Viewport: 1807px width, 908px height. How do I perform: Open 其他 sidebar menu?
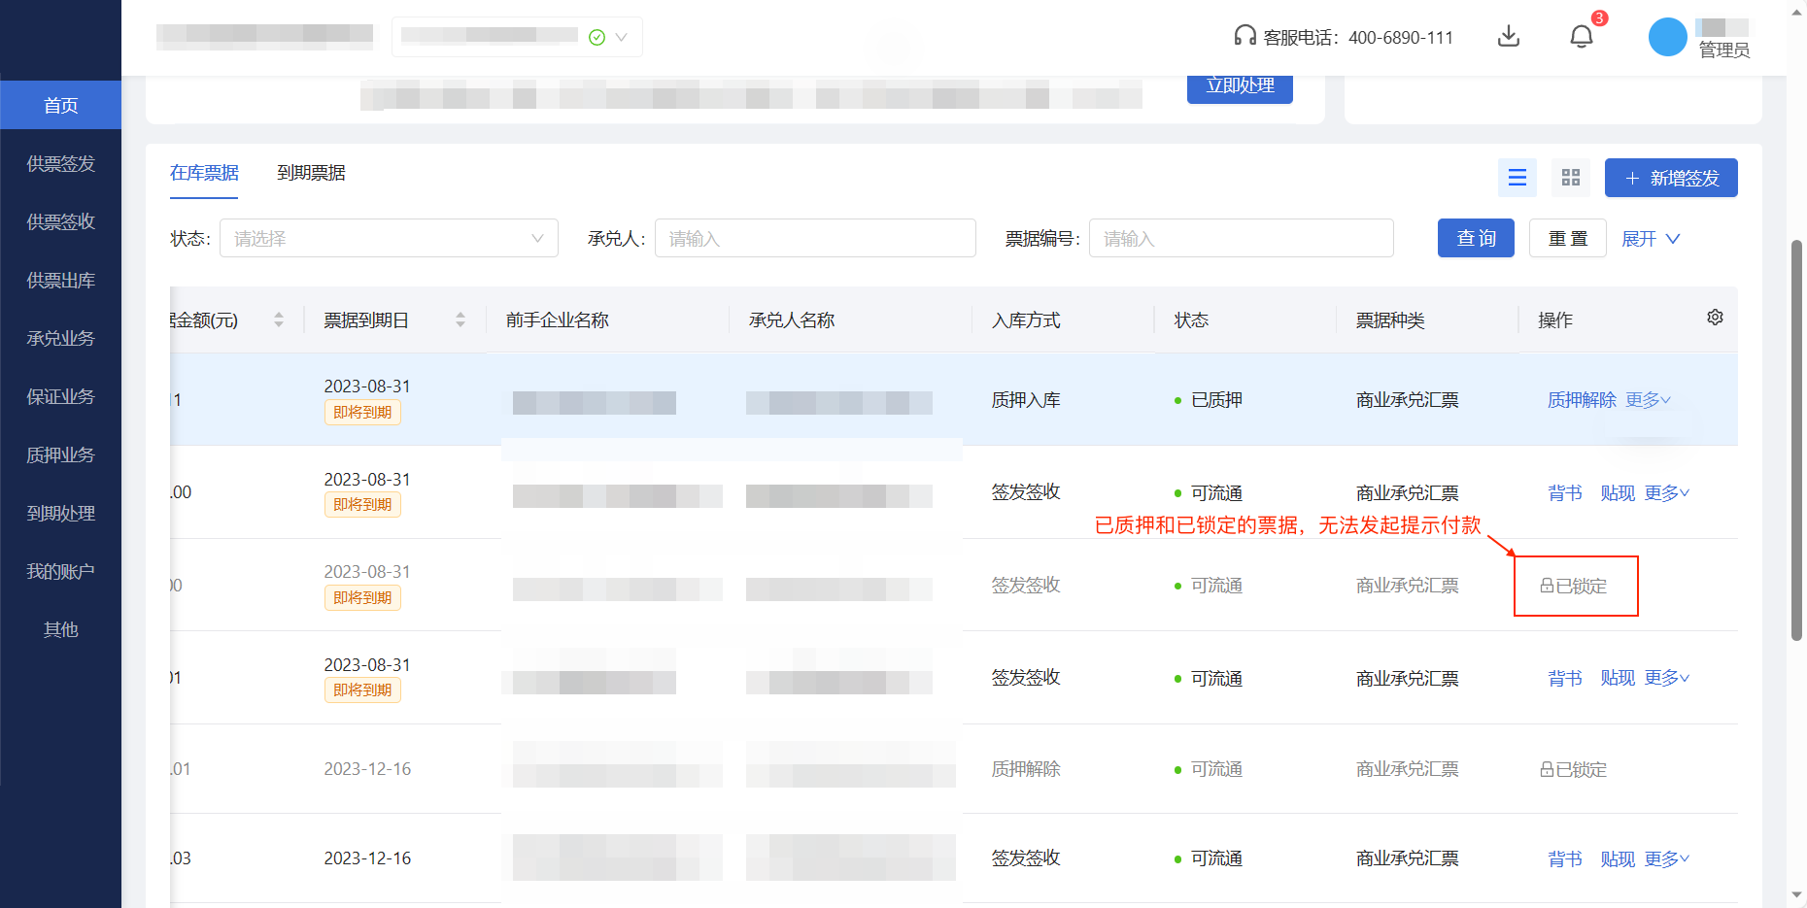[x=60, y=629]
